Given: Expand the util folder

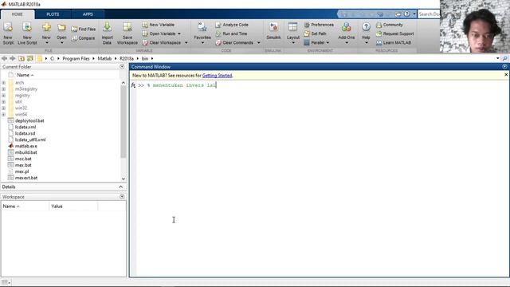Looking at the screenshot, I should (3, 102).
